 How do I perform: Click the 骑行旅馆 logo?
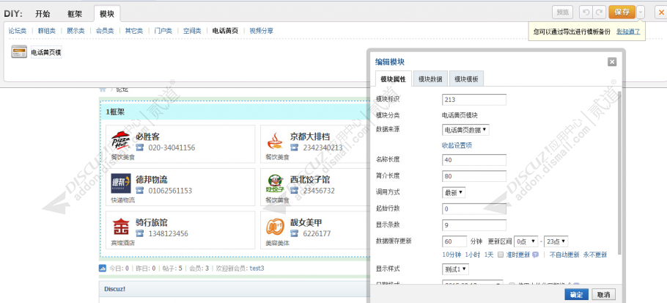coord(120,227)
